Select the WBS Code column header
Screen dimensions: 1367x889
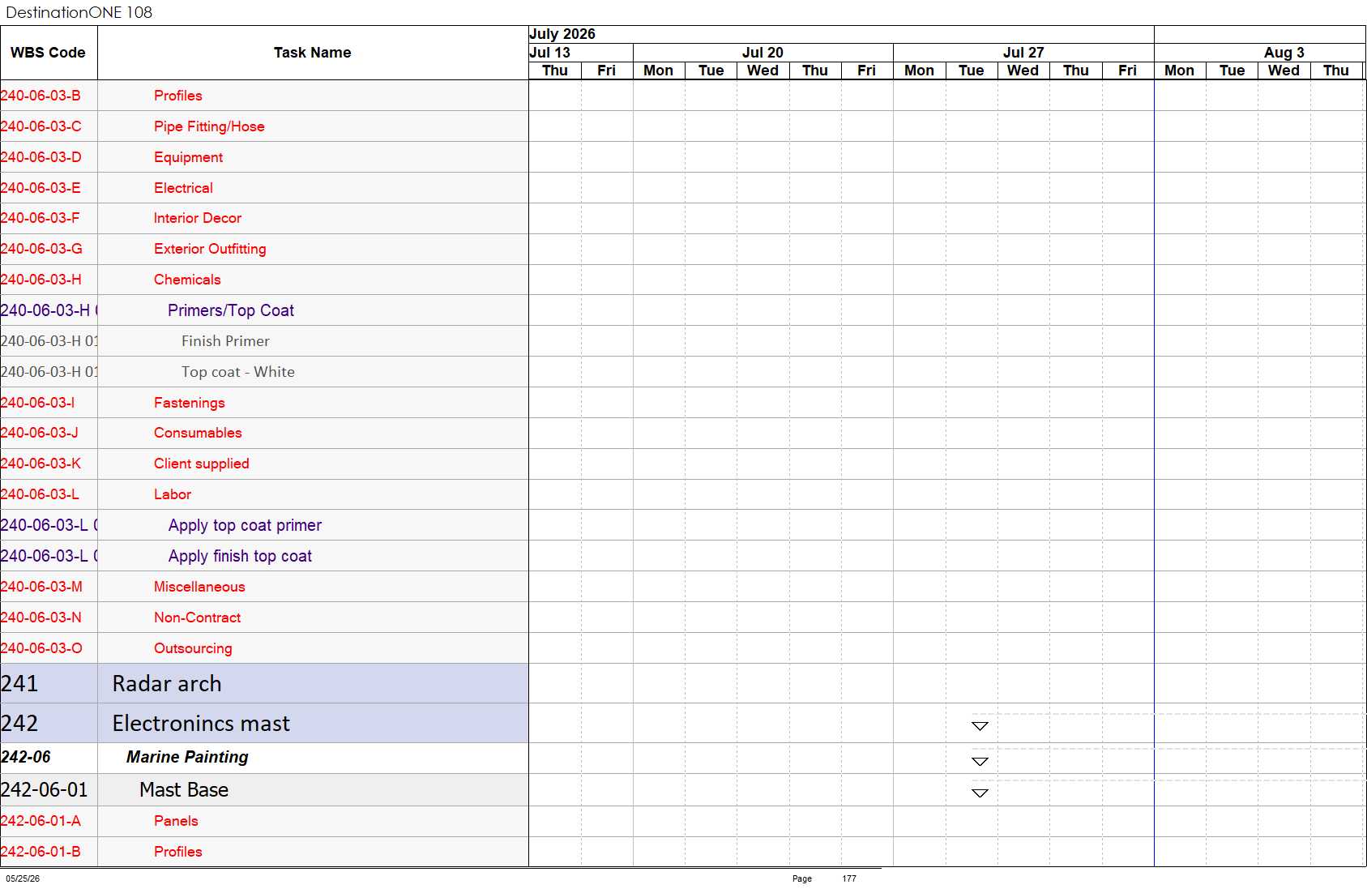coord(48,53)
